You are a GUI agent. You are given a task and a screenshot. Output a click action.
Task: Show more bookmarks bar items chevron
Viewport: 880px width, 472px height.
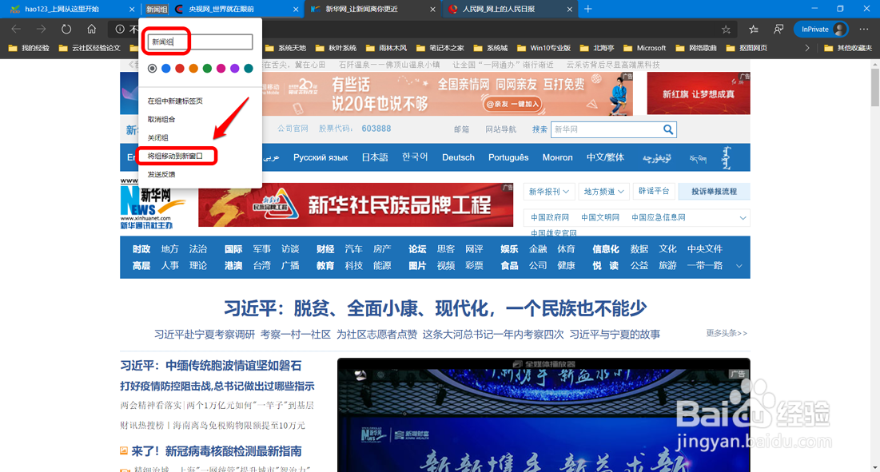click(x=807, y=48)
